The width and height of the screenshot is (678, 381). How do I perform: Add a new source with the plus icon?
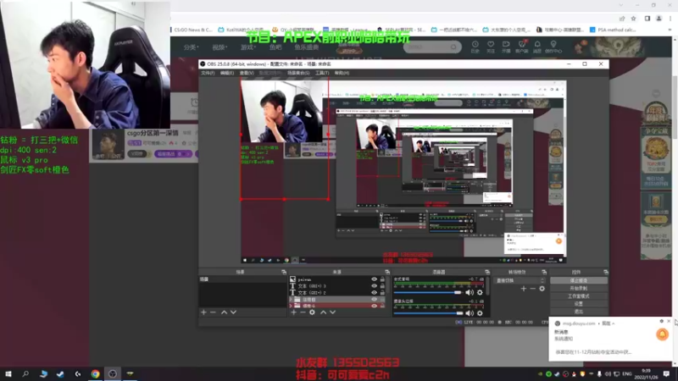[x=293, y=312]
